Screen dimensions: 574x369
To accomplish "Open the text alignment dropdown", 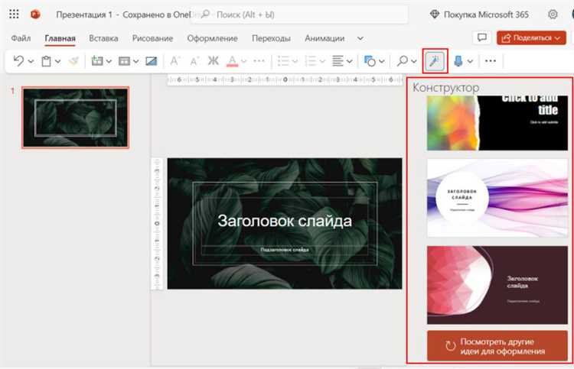I will (x=350, y=61).
